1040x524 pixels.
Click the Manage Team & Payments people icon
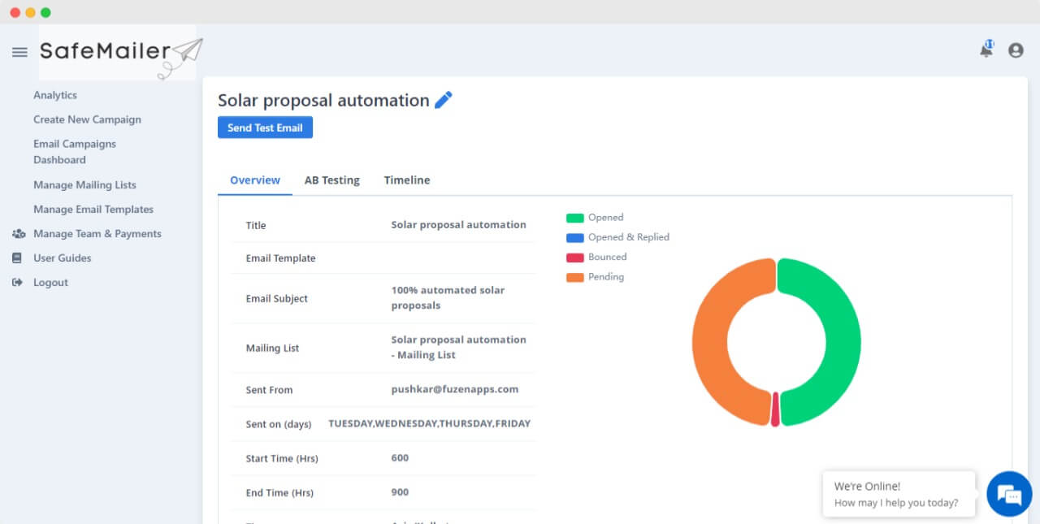pos(19,234)
